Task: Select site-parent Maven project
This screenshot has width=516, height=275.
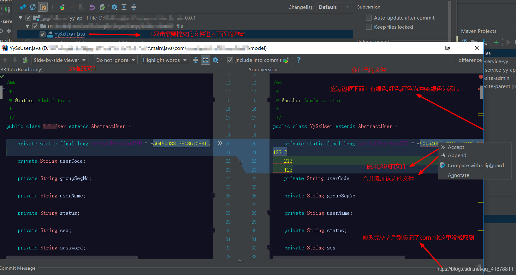Action: 500,86
